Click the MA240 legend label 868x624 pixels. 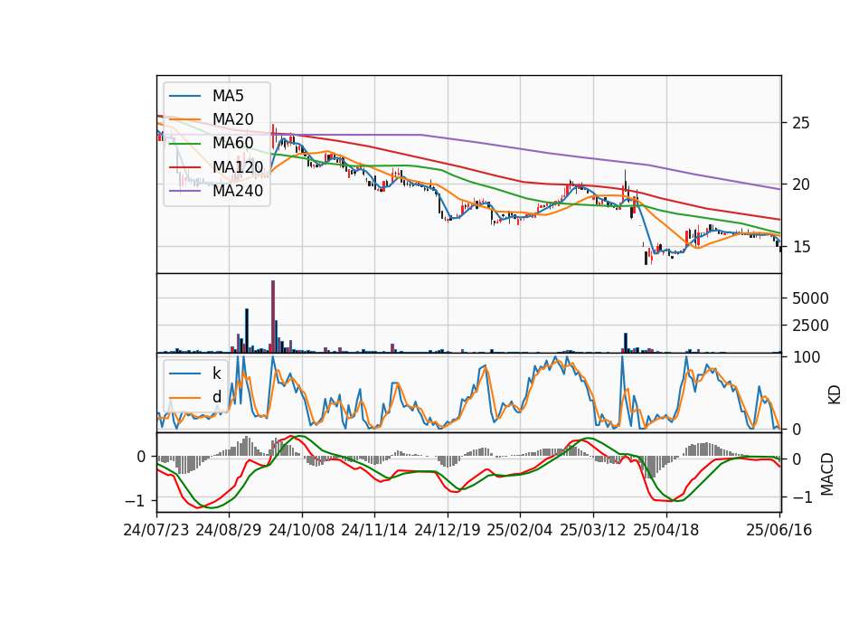[x=238, y=191]
